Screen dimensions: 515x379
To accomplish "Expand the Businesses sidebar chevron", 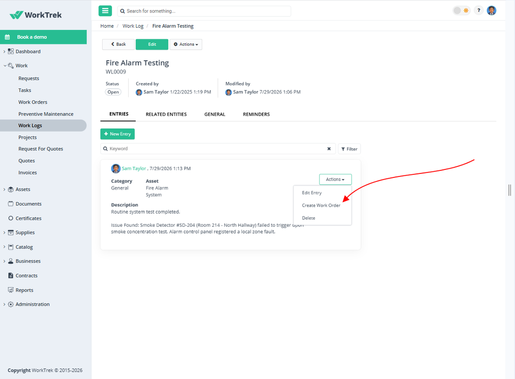I will pyautogui.click(x=4, y=261).
